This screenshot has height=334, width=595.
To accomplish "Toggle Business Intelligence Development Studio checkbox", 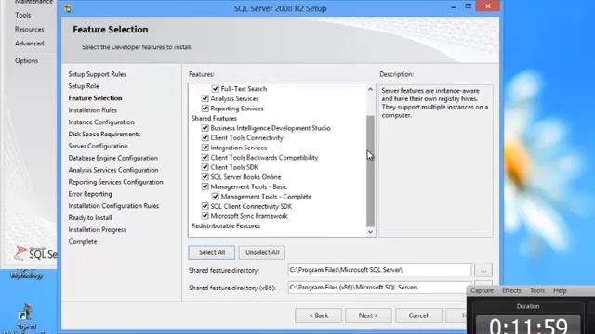I will (x=205, y=128).
